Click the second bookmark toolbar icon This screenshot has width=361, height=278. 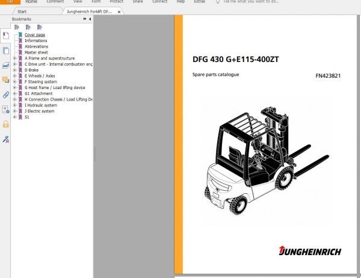(x=28, y=28)
